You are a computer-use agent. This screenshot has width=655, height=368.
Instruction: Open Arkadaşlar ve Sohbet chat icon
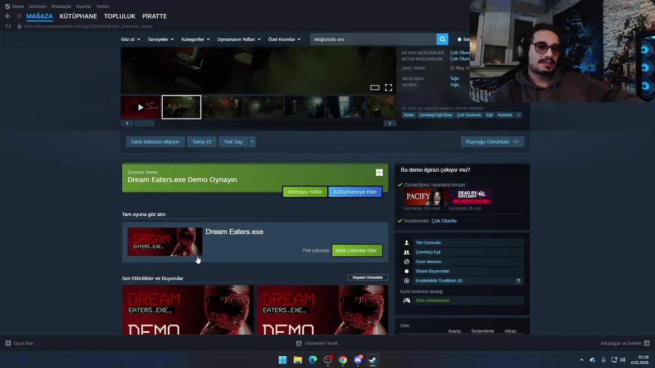tap(647, 343)
